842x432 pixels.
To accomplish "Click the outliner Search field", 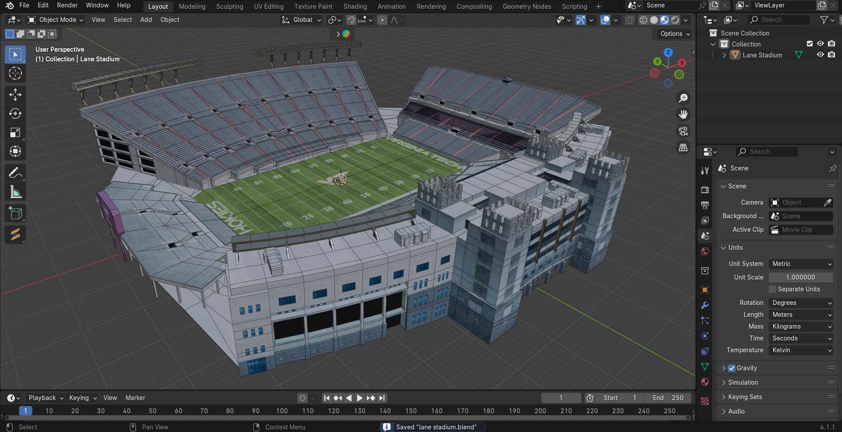I will click(779, 20).
